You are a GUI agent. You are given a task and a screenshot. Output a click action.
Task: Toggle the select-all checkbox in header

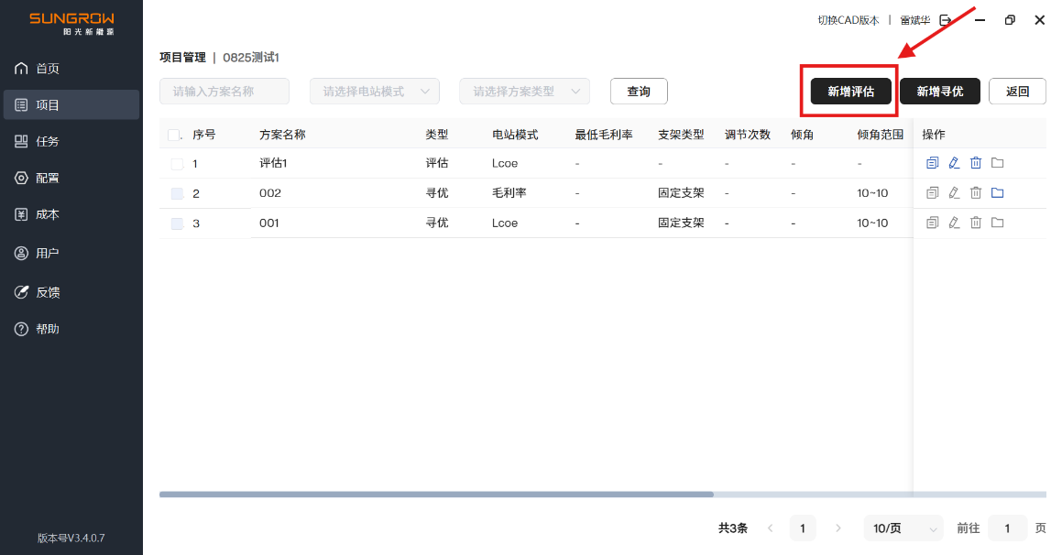174,135
